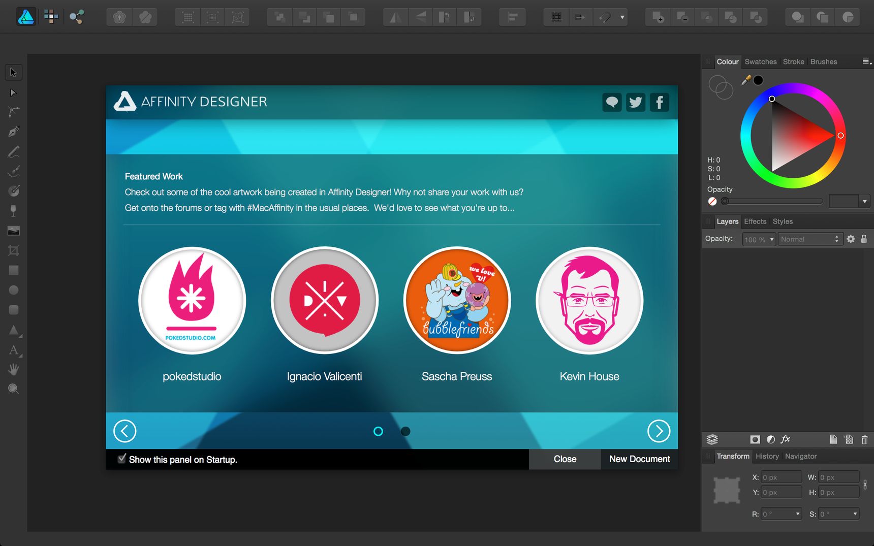874x546 pixels.
Task: Select the Artistic Text tool
Action: 13,350
